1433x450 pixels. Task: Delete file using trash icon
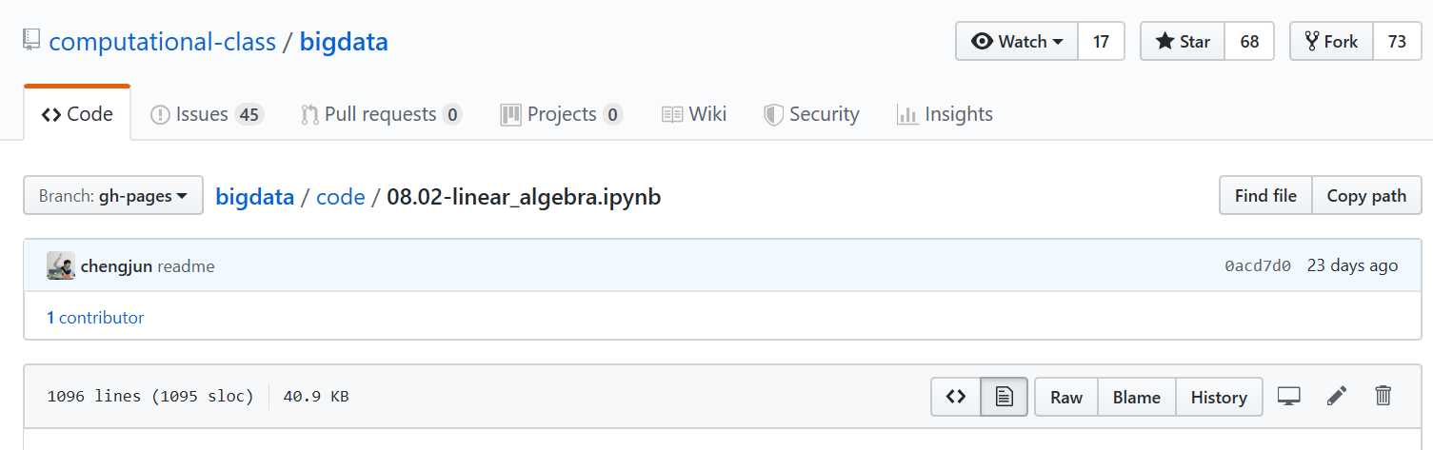tap(1383, 396)
